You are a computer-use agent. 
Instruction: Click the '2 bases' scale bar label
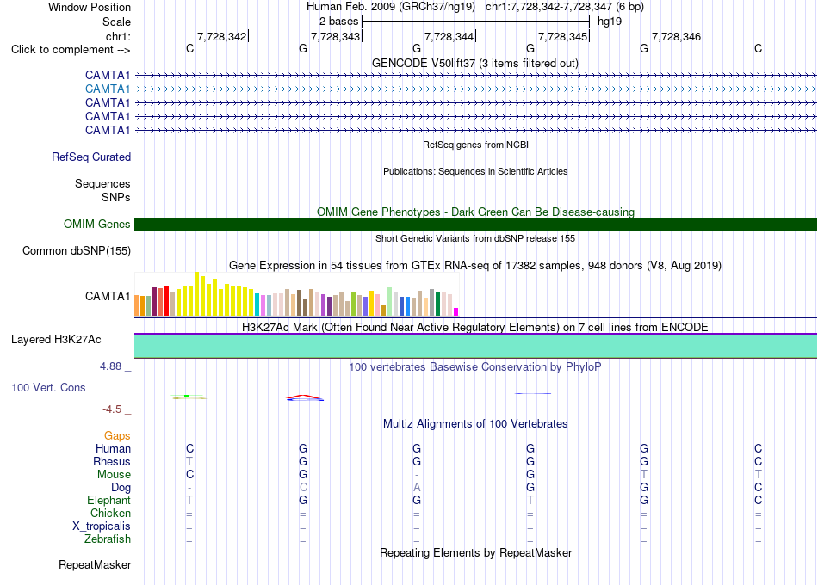click(339, 22)
